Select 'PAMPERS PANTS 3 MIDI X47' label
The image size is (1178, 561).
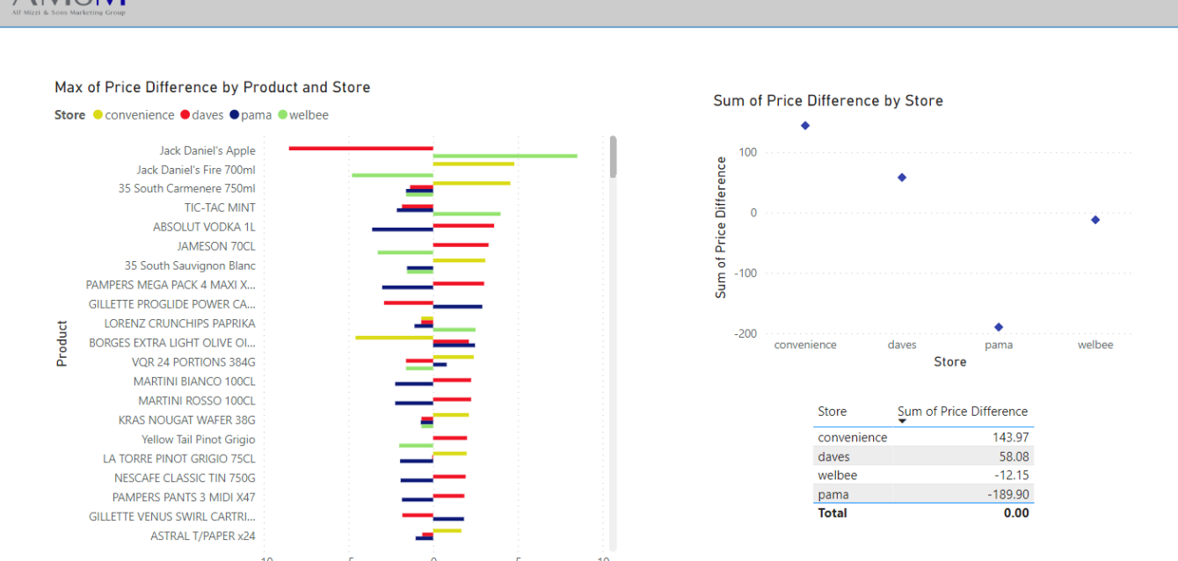[184, 498]
